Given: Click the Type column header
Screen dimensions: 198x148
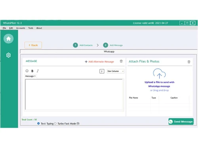Looking at the screenshot, I should [154, 98].
